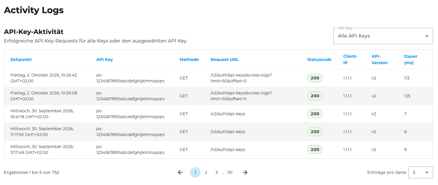Click API key text in 16:41:18 row
Screen dimensions: 438x185
coord(130,114)
